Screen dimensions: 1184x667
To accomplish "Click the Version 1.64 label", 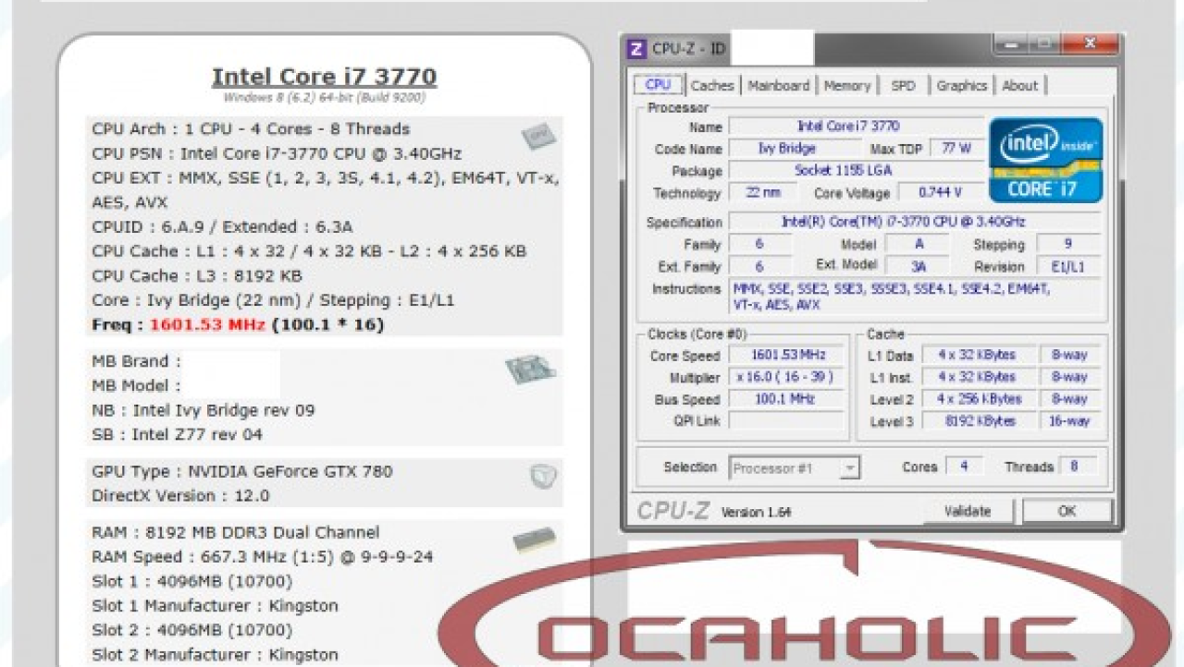I will [756, 513].
